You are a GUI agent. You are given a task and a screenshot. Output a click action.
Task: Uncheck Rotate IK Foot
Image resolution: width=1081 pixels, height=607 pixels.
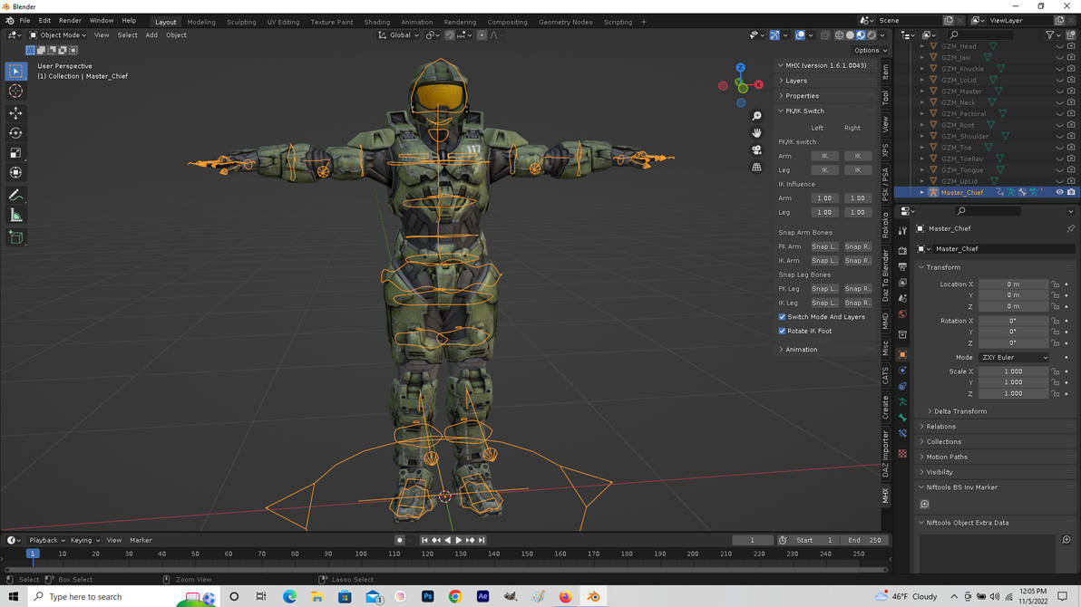click(782, 331)
